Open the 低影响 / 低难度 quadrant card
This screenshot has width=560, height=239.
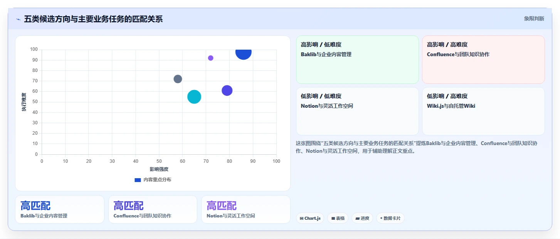(357, 111)
